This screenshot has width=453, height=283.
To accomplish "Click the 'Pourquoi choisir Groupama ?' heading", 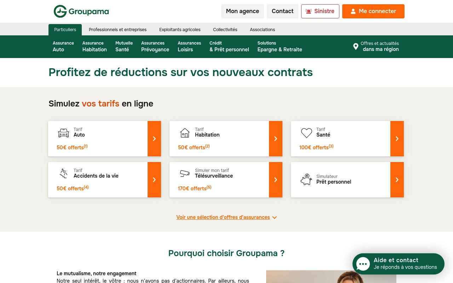I will [x=226, y=253].
